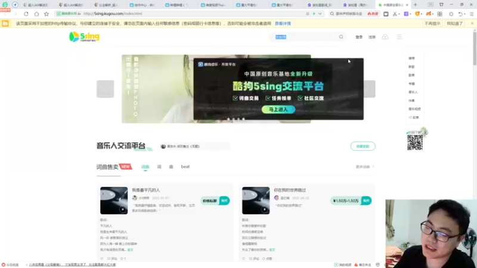Like the 我是最平凡的人 song heart icon

pos(102,258)
